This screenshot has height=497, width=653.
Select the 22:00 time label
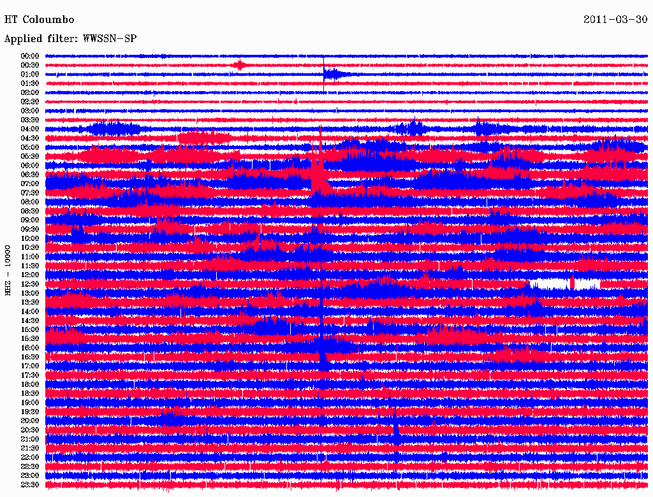29,457
